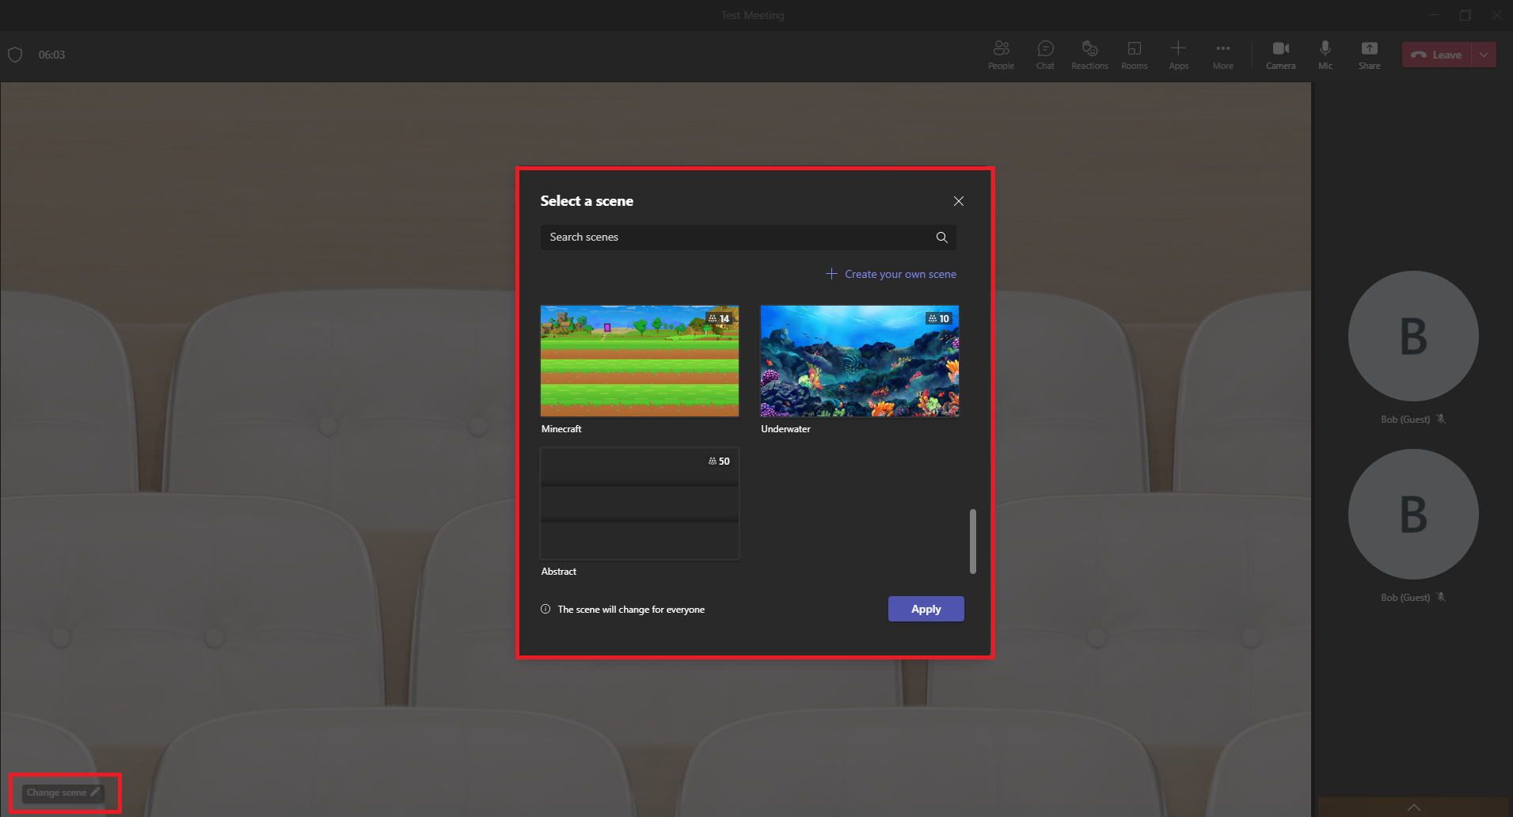
Task: Select the Underwater scene thumbnail
Action: (x=860, y=361)
